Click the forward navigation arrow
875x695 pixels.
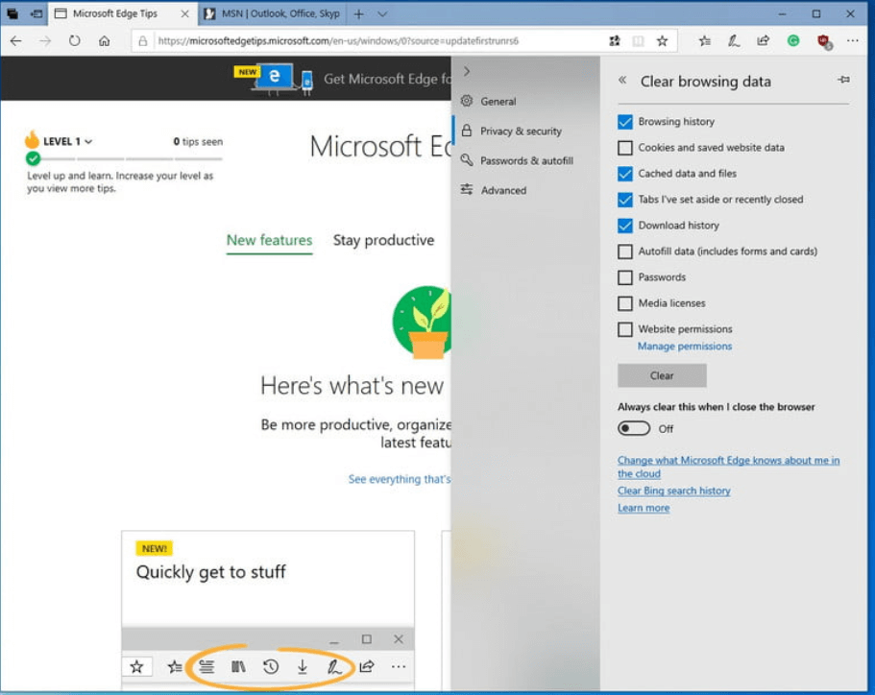[44, 40]
